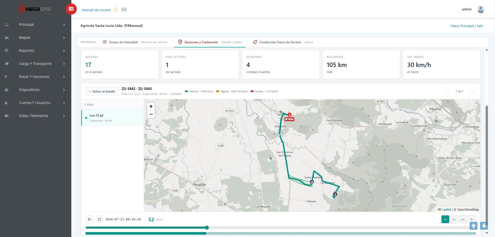Open the notifications bell icon
The width and height of the screenshot is (495, 237).
point(115,10)
